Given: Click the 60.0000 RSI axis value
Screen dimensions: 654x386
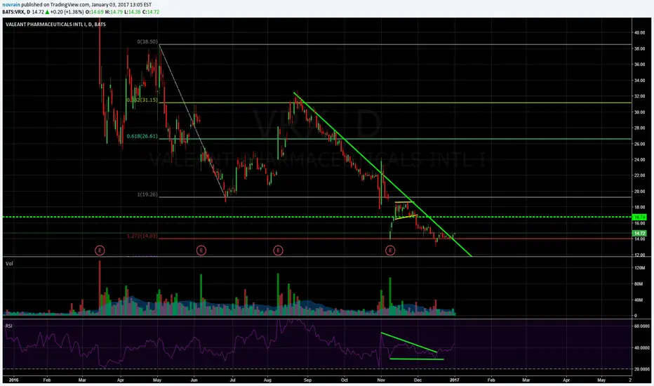Looking at the screenshot, I should 642,326.
